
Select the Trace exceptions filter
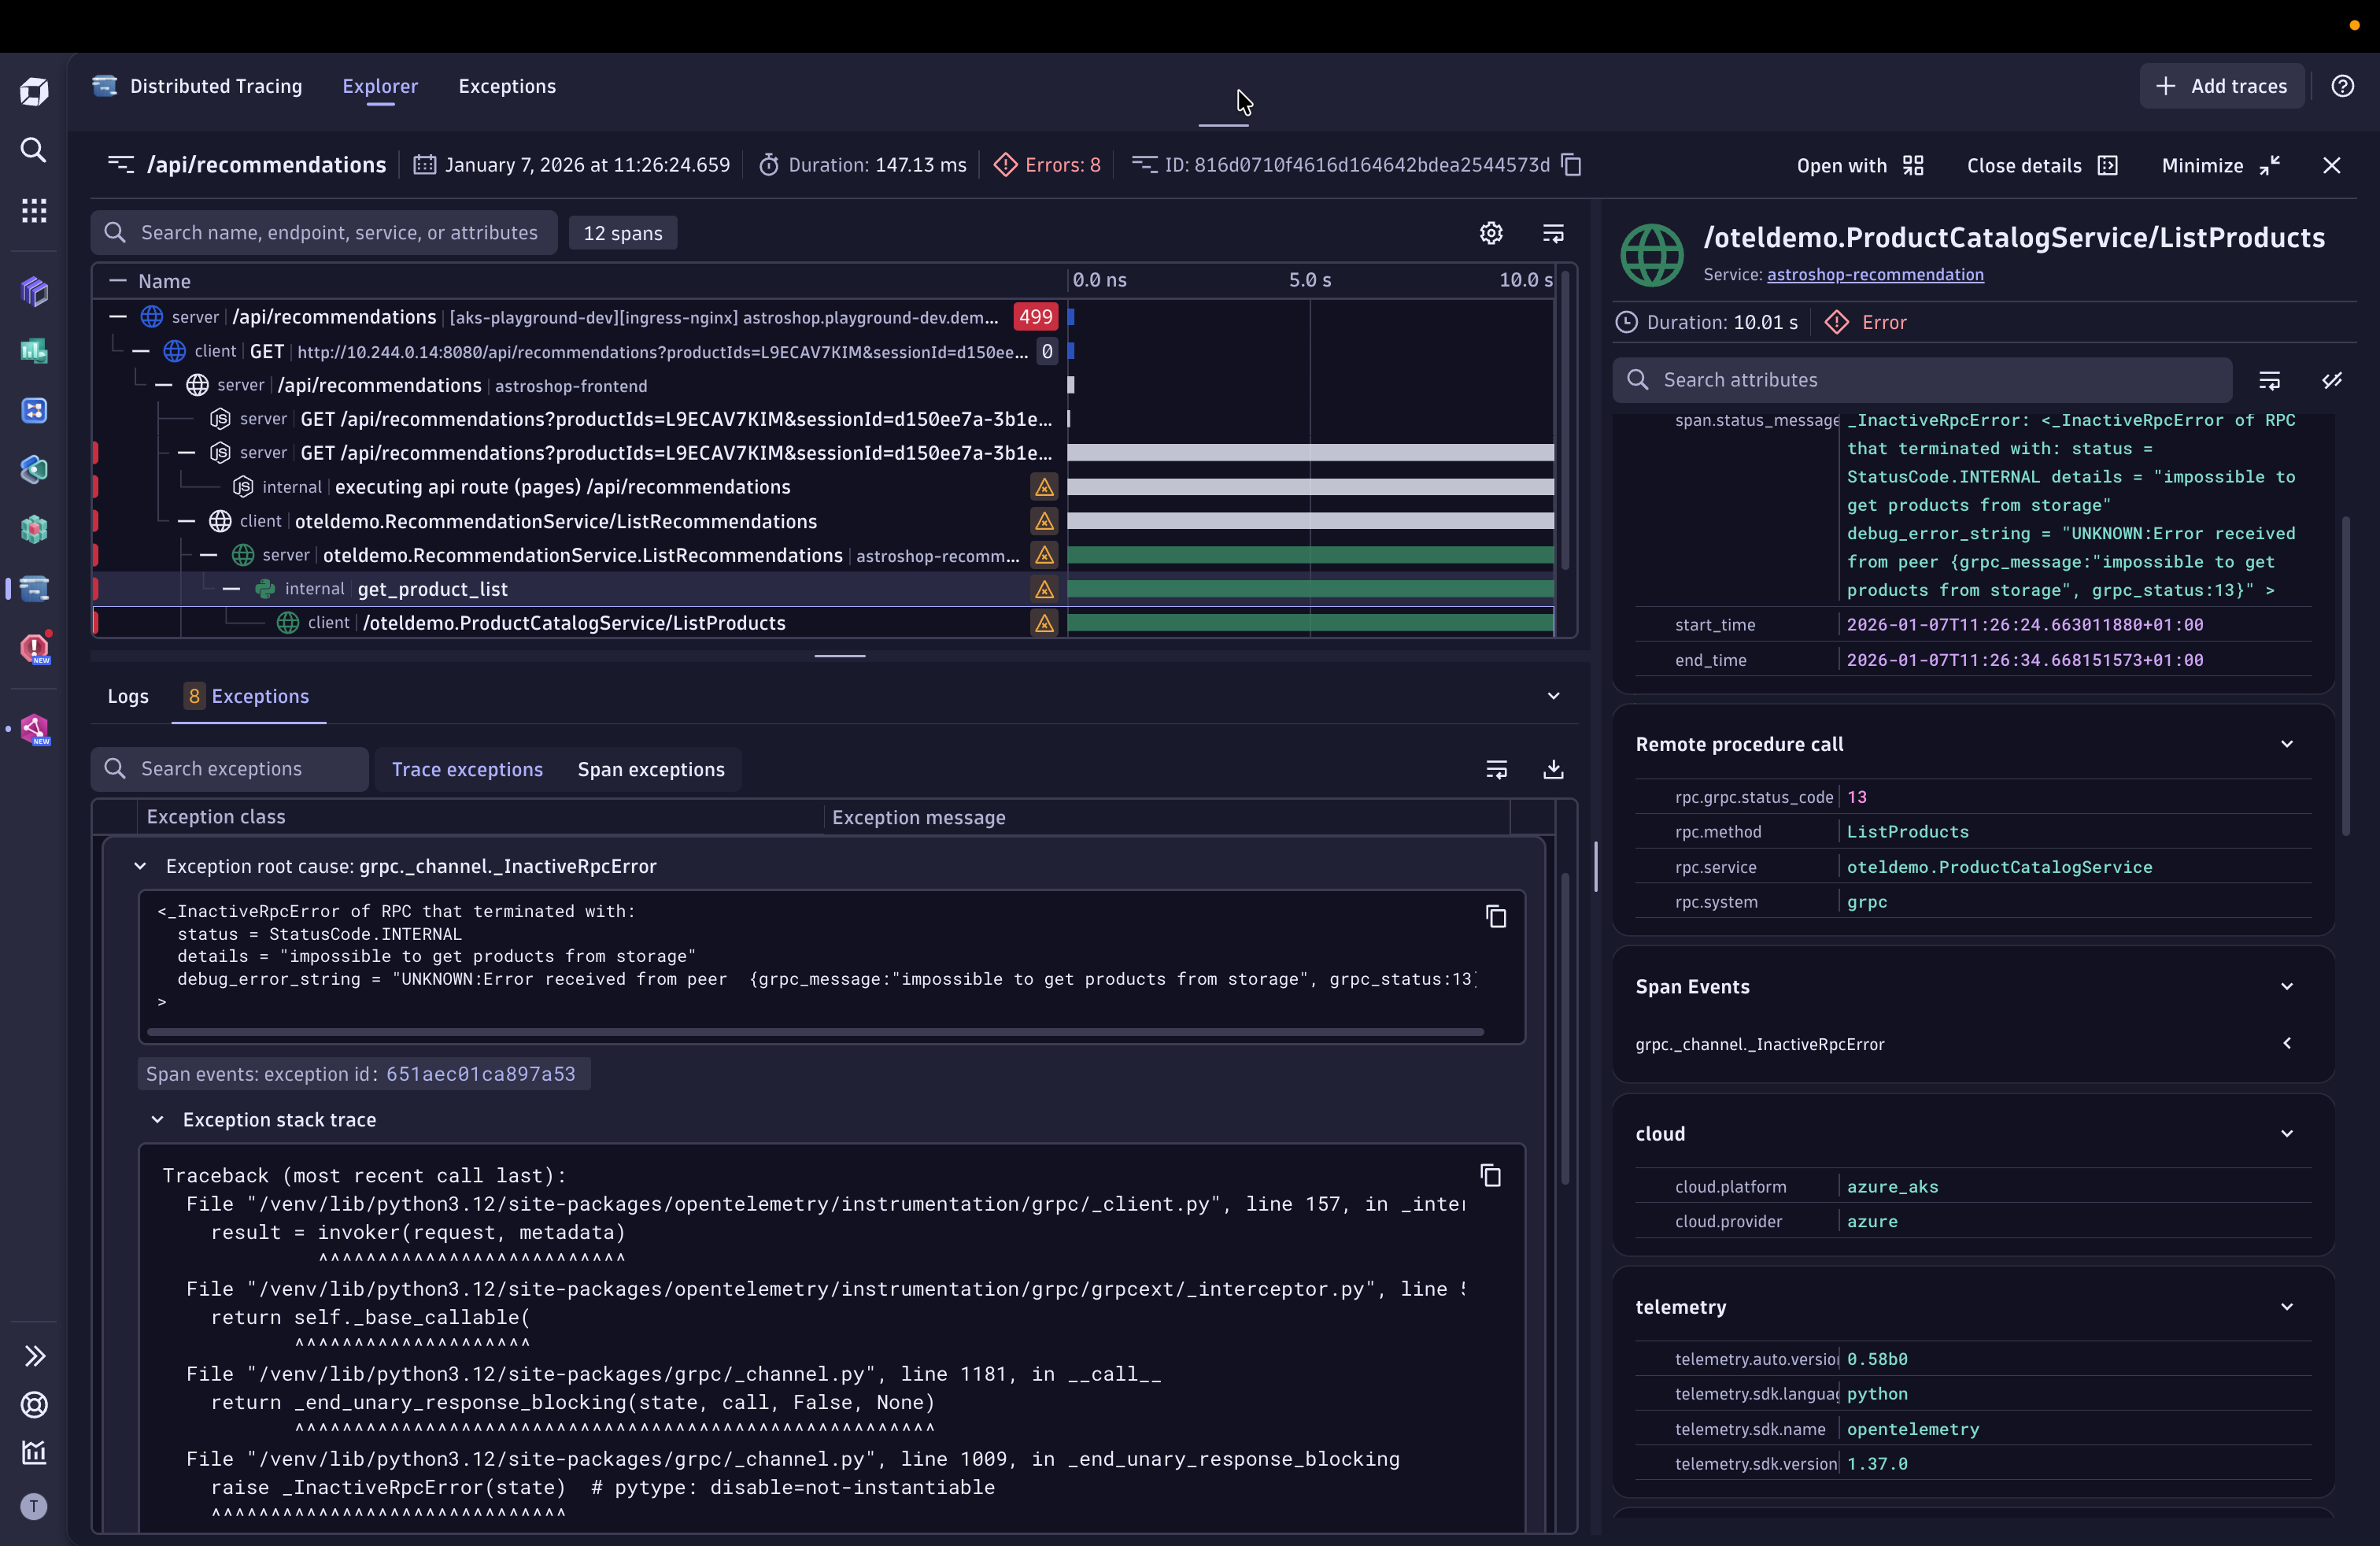[467, 769]
